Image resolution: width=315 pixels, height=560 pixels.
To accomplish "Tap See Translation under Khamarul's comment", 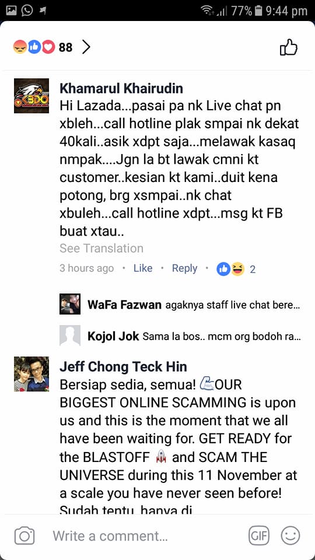I will (x=101, y=249).
